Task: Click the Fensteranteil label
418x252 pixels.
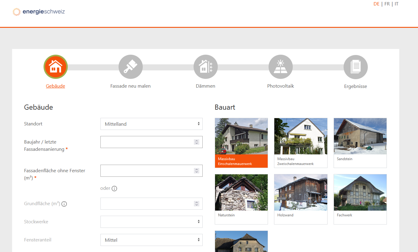Action: [x=38, y=240]
